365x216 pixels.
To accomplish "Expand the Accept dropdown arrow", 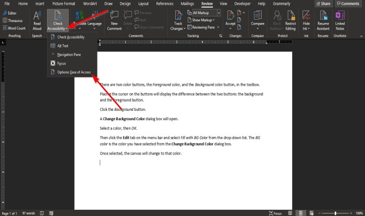I will click(x=230, y=28).
